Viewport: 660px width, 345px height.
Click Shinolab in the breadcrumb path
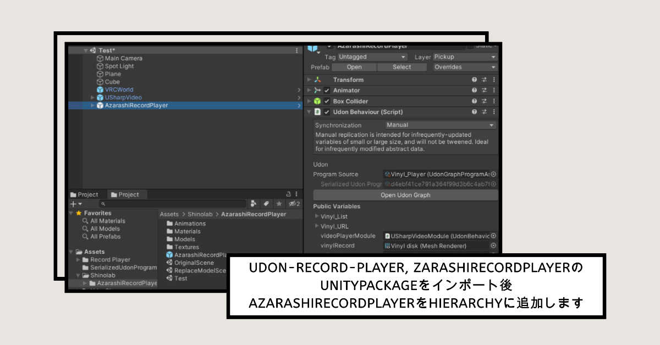[200, 214]
